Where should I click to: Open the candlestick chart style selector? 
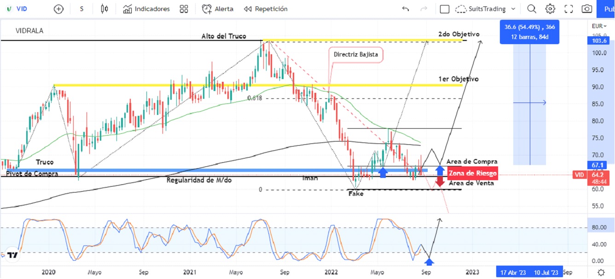tap(104, 9)
